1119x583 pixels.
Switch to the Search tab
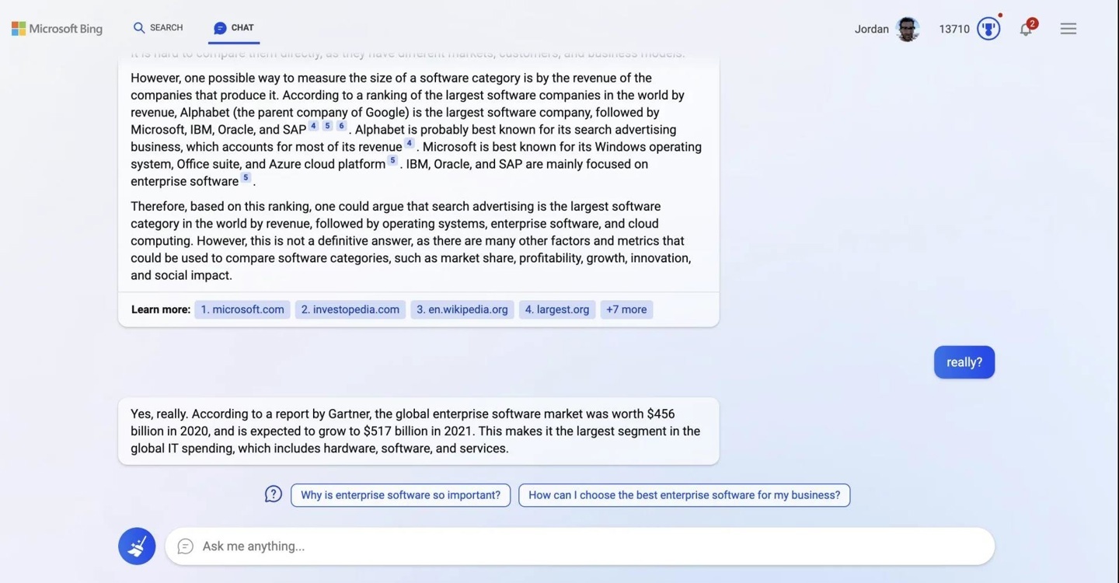tap(158, 28)
